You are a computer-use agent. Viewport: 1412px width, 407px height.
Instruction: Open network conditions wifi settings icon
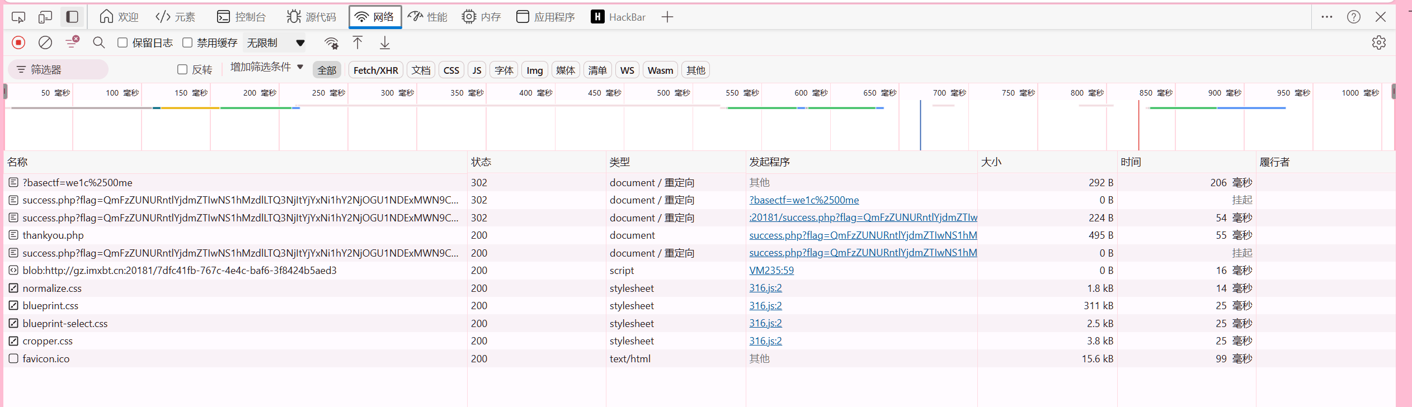pos(331,43)
